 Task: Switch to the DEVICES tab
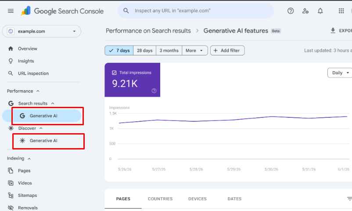coord(198,199)
